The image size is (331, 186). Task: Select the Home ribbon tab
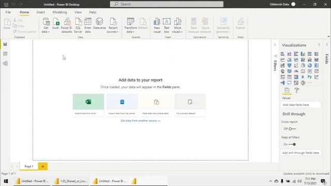pyautogui.click(x=24, y=12)
